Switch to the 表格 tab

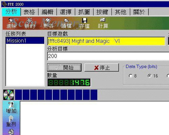tap(29, 12)
